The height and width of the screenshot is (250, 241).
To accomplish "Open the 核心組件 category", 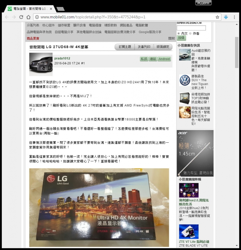I will (x=48, y=25).
